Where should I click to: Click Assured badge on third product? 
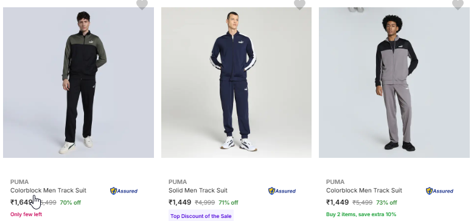tap(439, 191)
